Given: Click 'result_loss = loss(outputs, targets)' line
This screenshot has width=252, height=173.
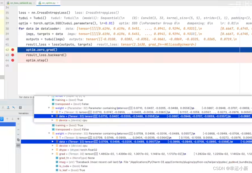Looking at the screenshot, I should click(59, 44).
